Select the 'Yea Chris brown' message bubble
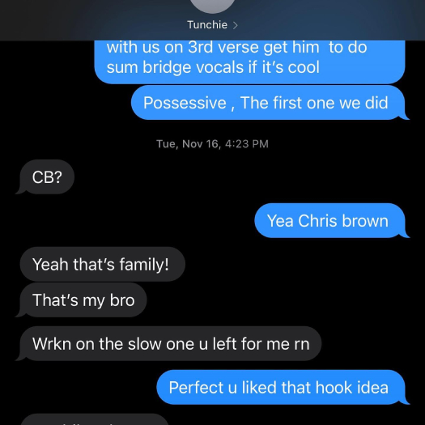The height and width of the screenshot is (425, 425). point(331,220)
